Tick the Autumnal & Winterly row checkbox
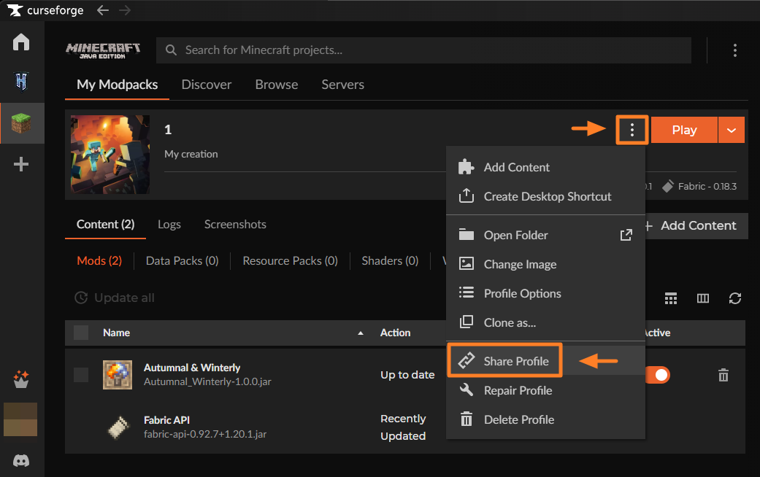Viewport: 760px width, 477px height. pos(81,375)
